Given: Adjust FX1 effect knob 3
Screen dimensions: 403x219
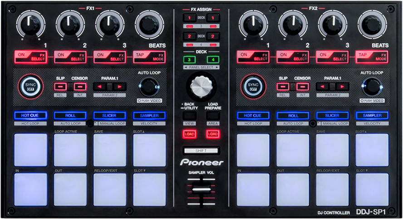Looking at the screenshot, I should (x=110, y=24).
